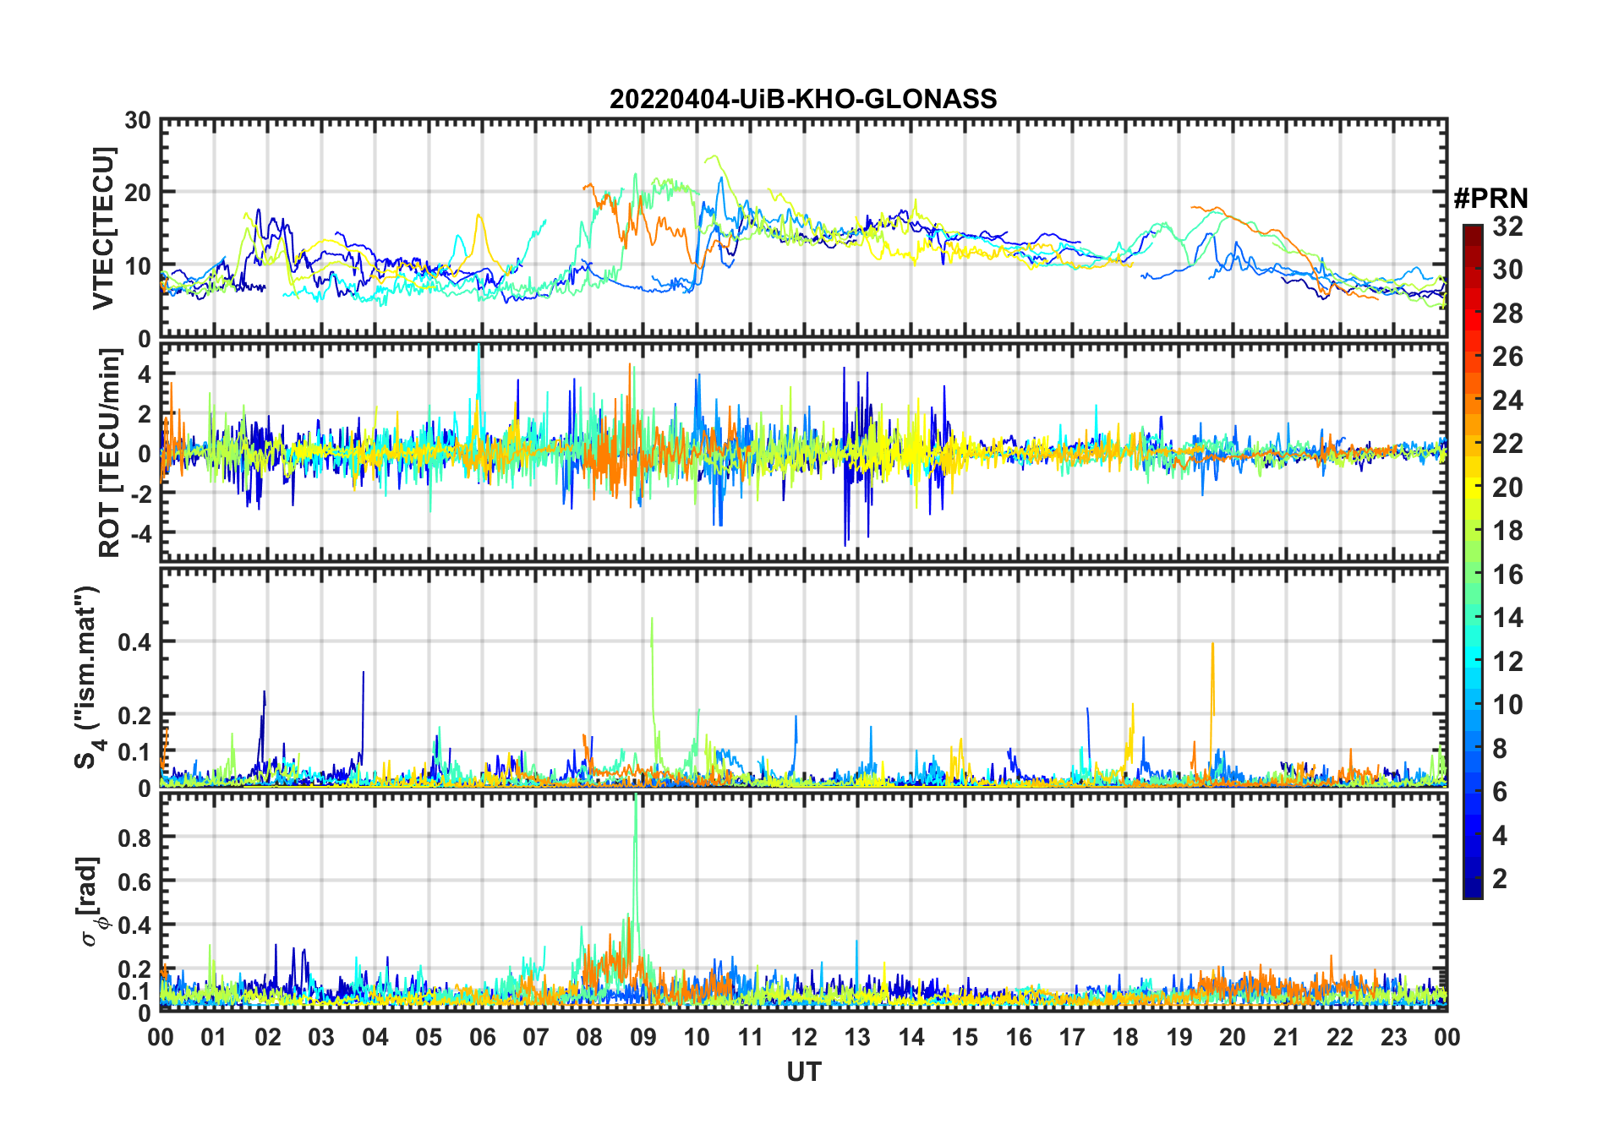Select colorbar tick label 22
1608x1124 pixels.
(x=1507, y=444)
